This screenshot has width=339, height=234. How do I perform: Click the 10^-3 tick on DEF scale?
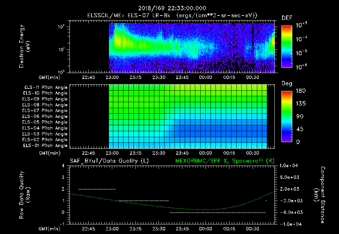(302, 25)
